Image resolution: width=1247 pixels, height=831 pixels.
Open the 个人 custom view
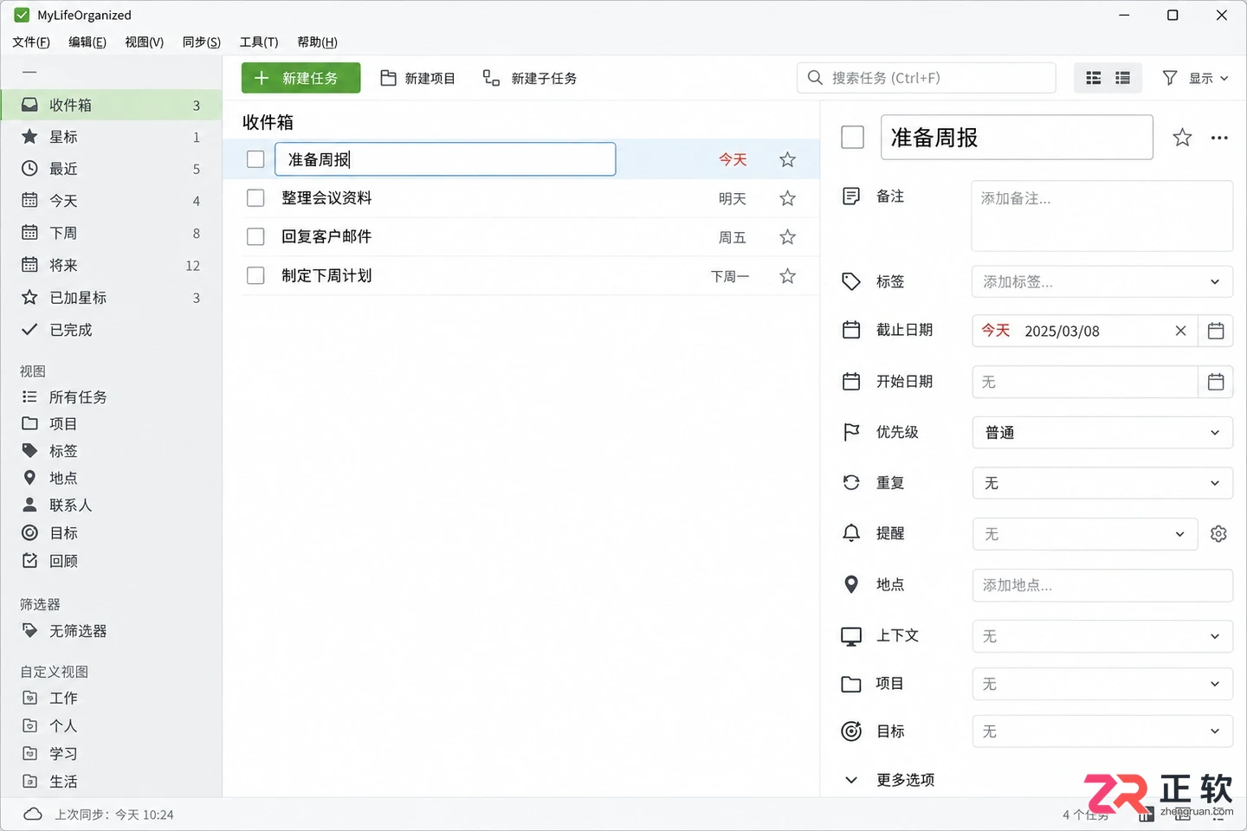pos(111,725)
